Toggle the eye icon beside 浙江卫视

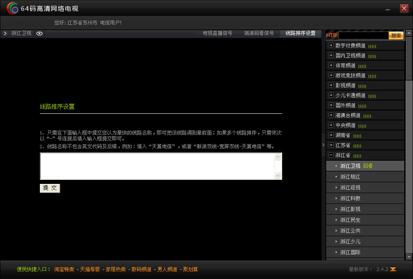point(39,34)
